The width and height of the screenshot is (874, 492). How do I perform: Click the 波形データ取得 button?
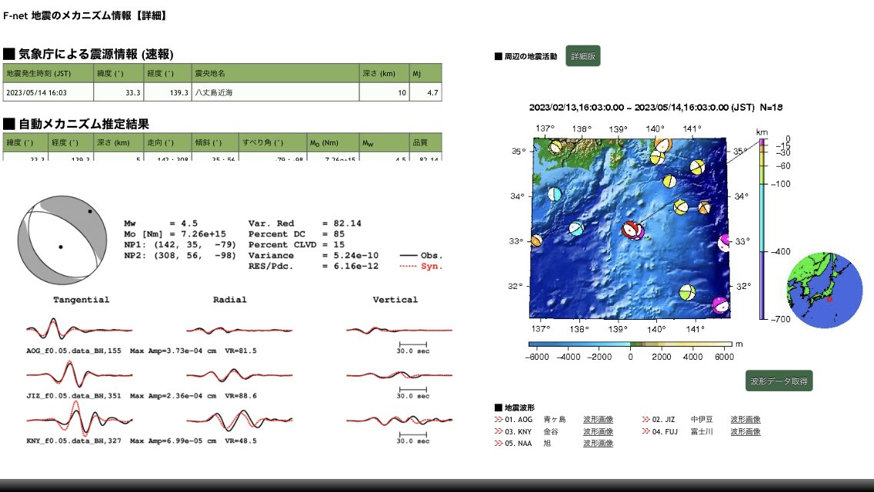click(x=778, y=381)
